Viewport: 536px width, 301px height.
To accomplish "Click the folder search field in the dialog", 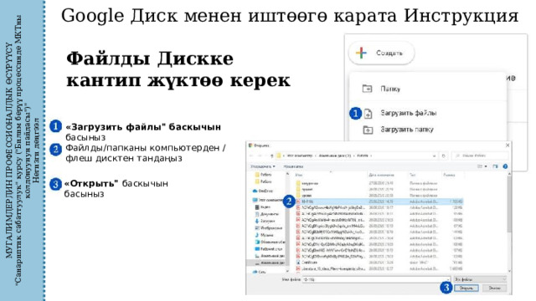I will (480, 156).
